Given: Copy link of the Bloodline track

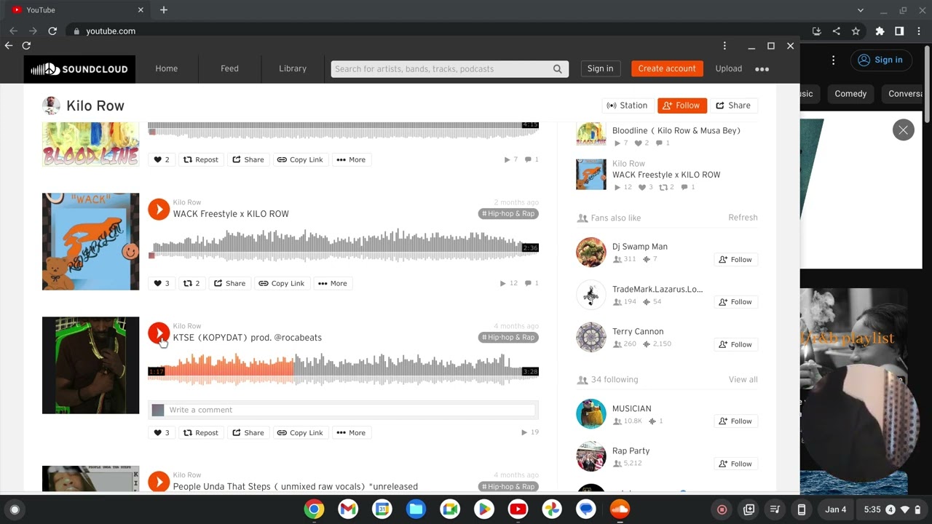Looking at the screenshot, I should click(300, 159).
